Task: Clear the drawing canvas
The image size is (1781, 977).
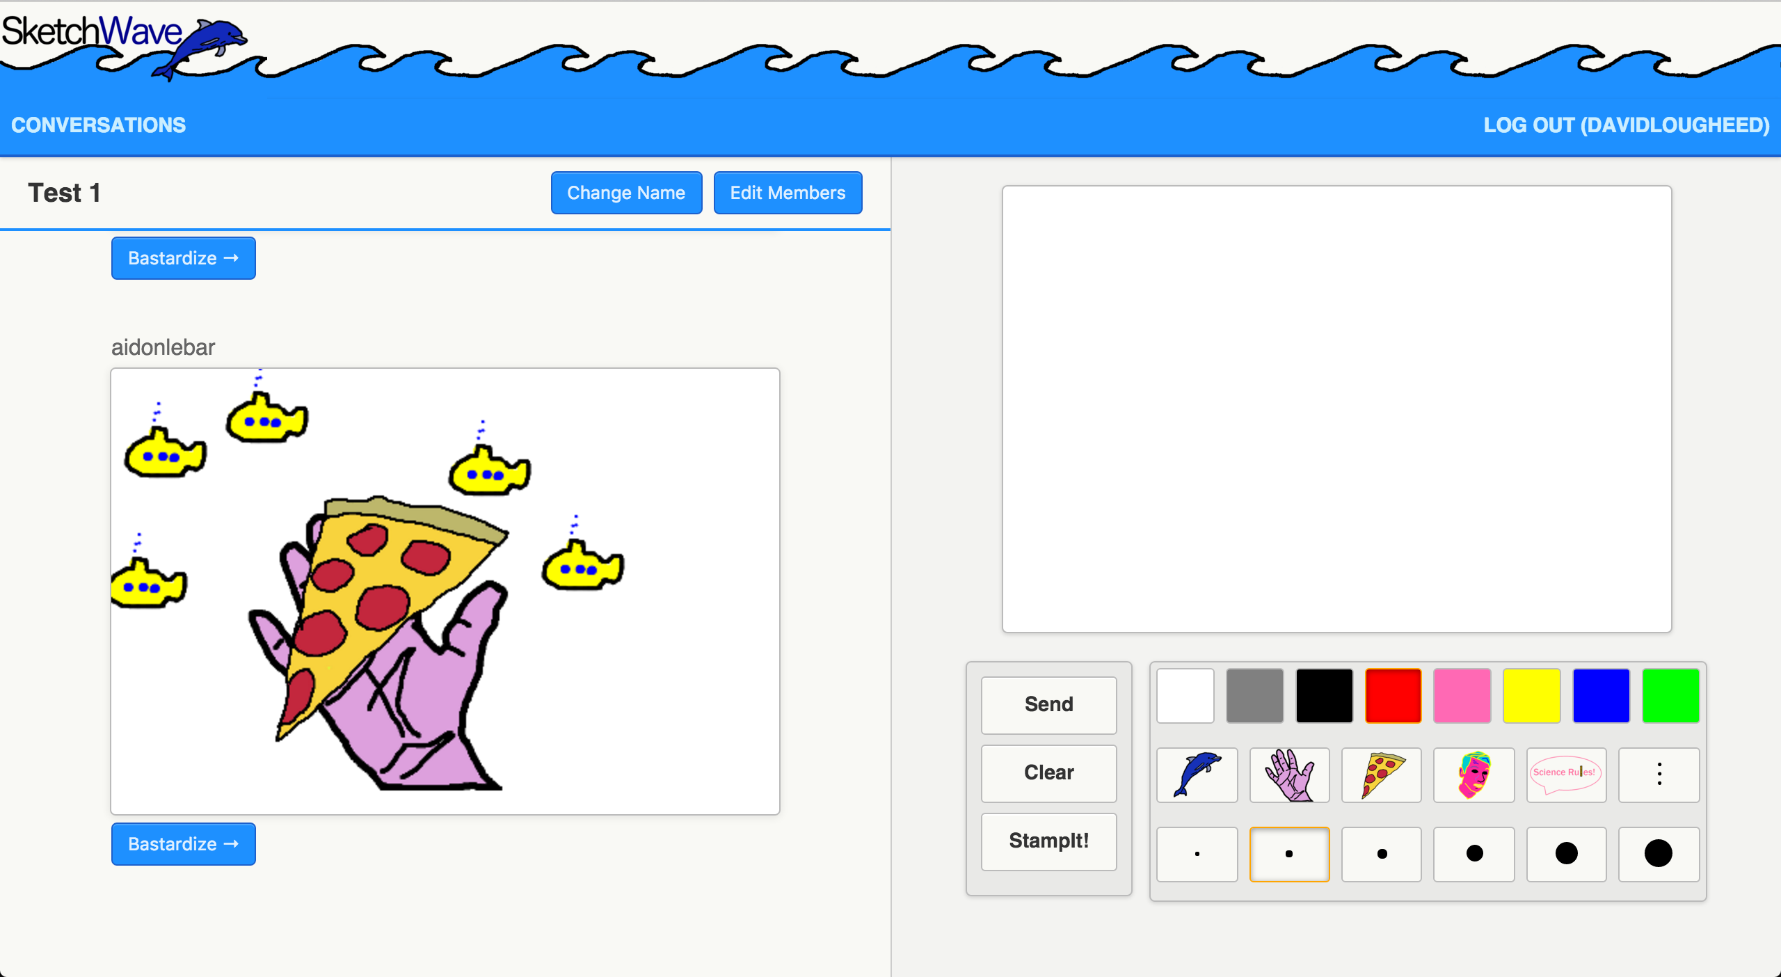Action: pyautogui.click(x=1048, y=772)
